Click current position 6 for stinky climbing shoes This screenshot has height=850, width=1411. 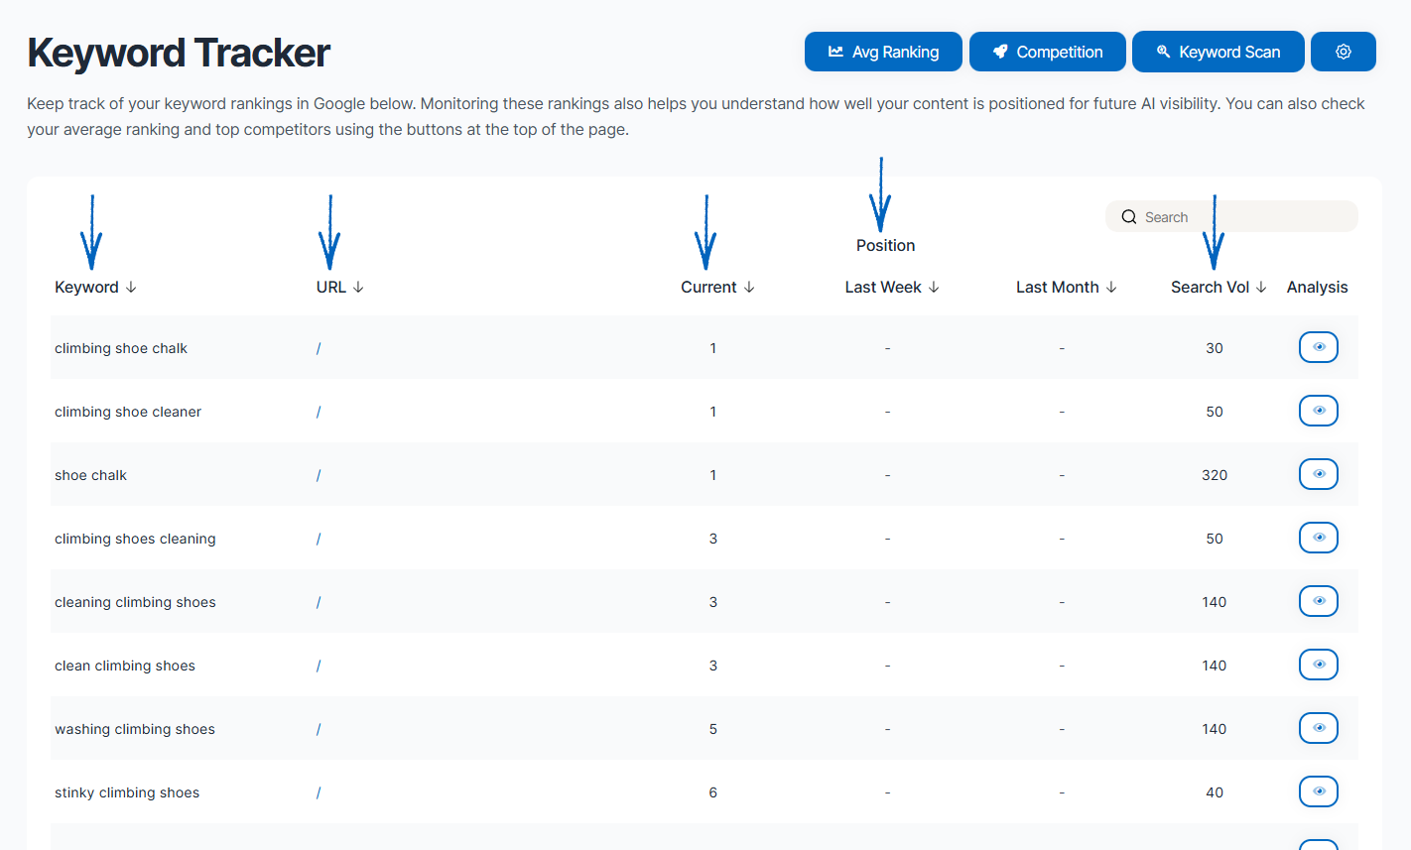[712, 792]
